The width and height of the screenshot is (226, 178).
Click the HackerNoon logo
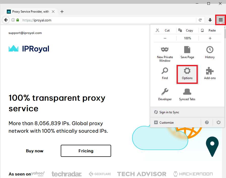coord(193,174)
